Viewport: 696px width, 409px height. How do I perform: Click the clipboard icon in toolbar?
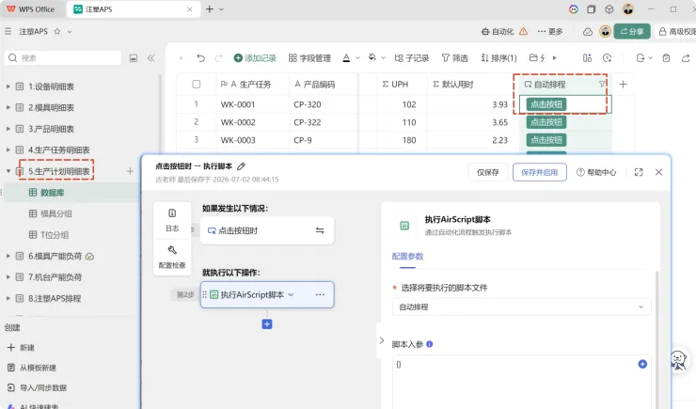[x=666, y=58]
